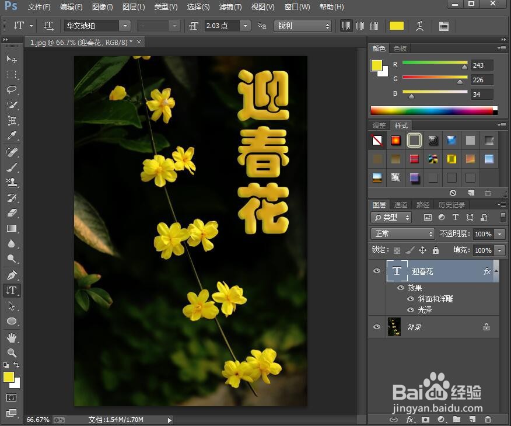
Task: Select the Pen tool
Action: click(12, 275)
